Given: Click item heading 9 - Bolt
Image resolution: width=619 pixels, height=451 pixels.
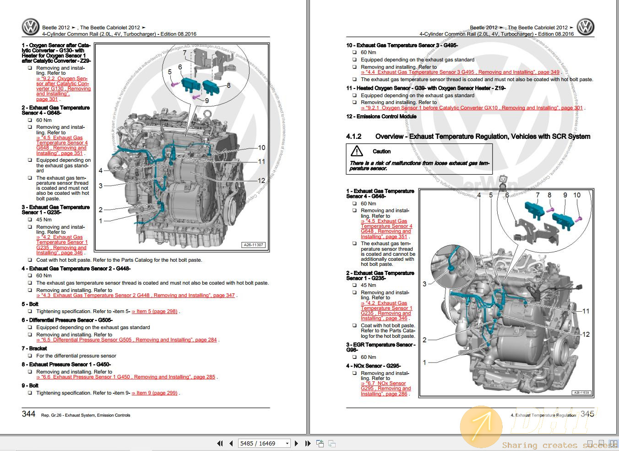Looking at the screenshot, I should [x=30, y=385].
